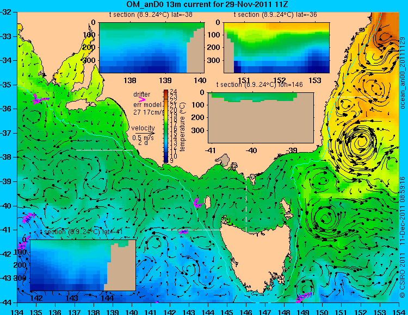Screen dimensions: 408x315
Task: Click Kangaroo Island on the map
Action: (80, 105)
